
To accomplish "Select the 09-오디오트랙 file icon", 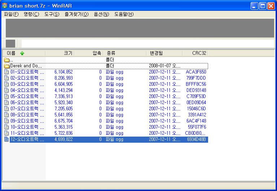I will pos(6,121).
